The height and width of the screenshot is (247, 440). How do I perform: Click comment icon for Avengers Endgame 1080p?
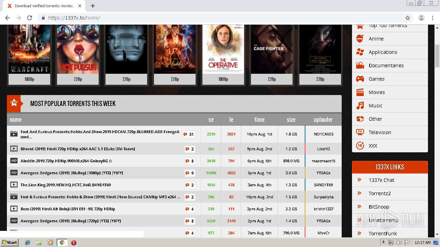click(187, 173)
